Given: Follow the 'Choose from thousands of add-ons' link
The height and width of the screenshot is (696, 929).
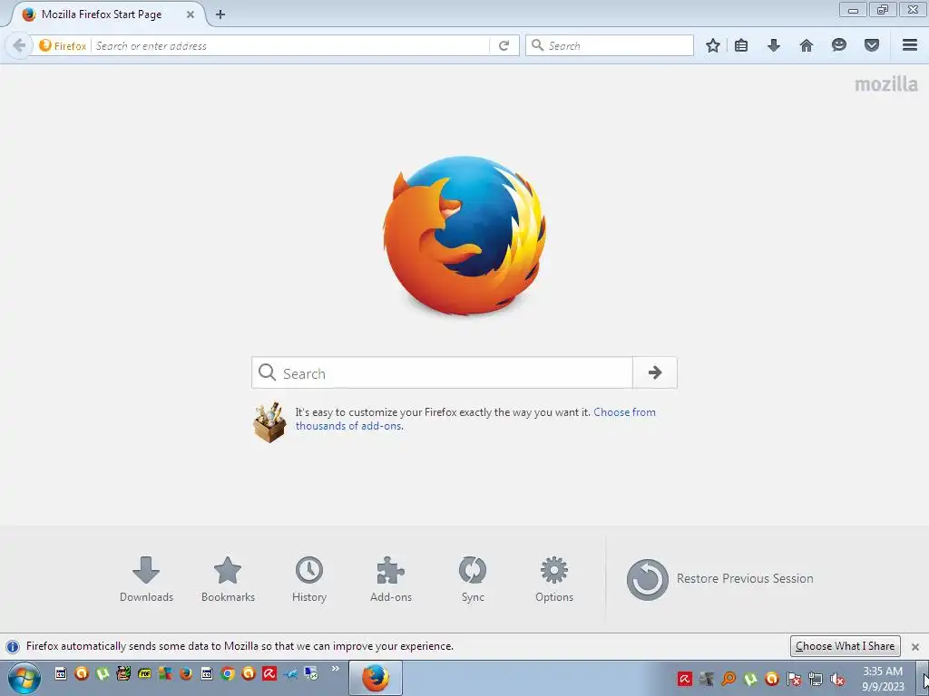Looking at the screenshot, I should (475, 419).
